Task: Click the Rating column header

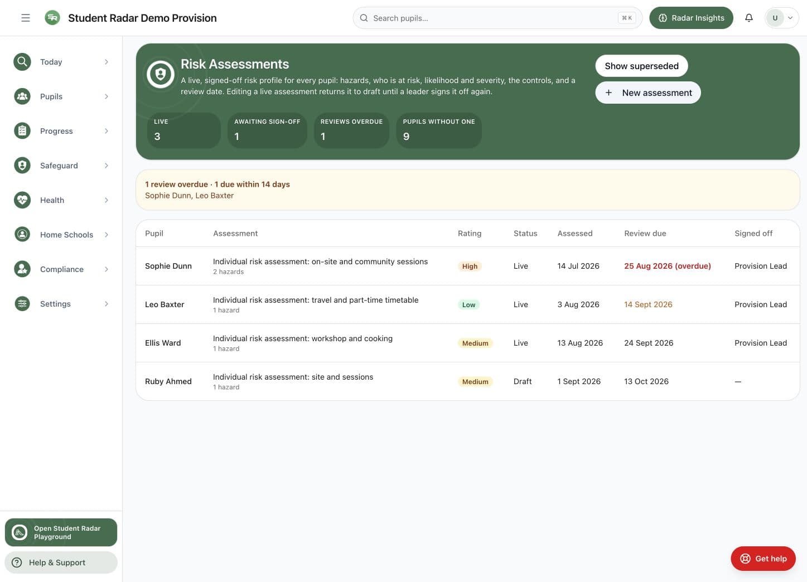Action: [x=470, y=234]
